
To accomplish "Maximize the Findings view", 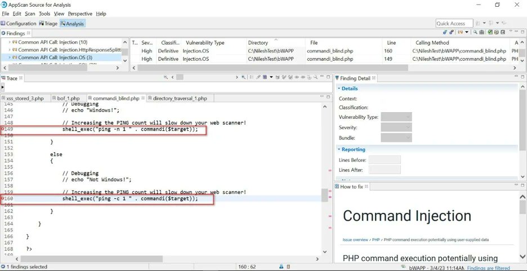I will tap(522, 32).
